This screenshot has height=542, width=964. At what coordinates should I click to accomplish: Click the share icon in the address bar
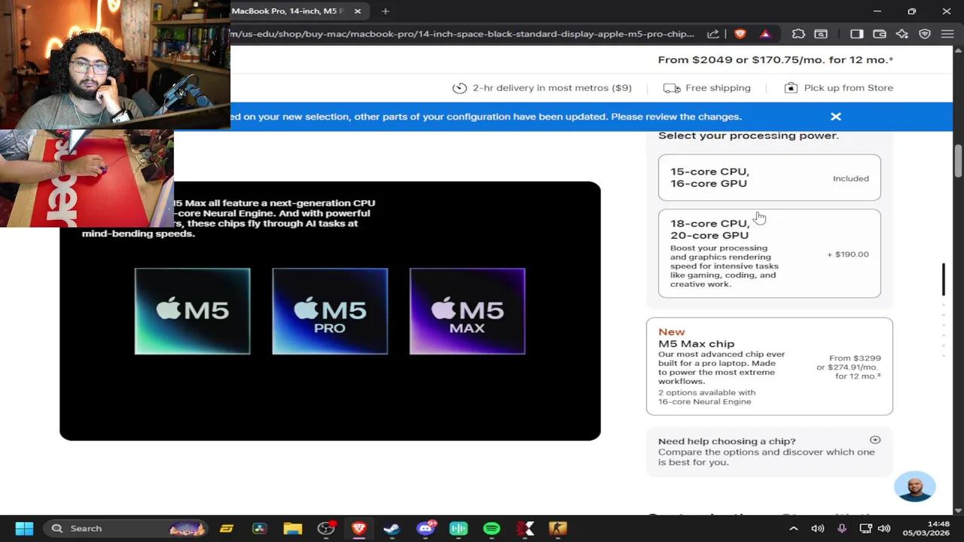pyautogui.click(x=712, y=34)
